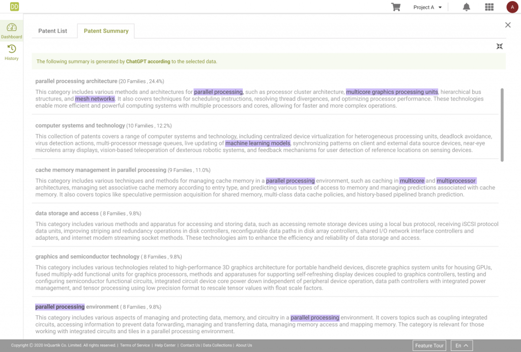Screen dimensions: 521x352
Task: Open the user avatar A menu
Action: click(x=512, y=7)
